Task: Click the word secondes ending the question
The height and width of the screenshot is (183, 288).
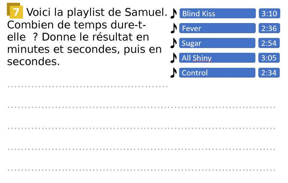Action: [32, 62]
